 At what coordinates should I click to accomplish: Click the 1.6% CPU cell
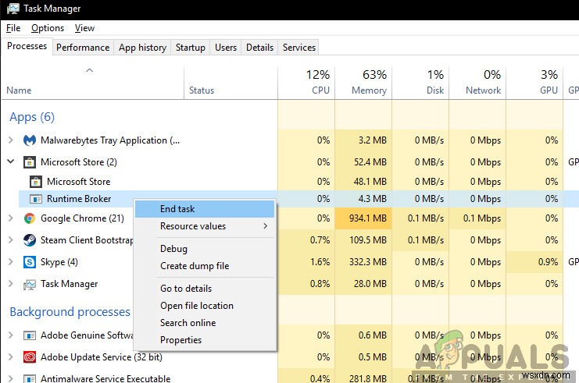(306, 262)
